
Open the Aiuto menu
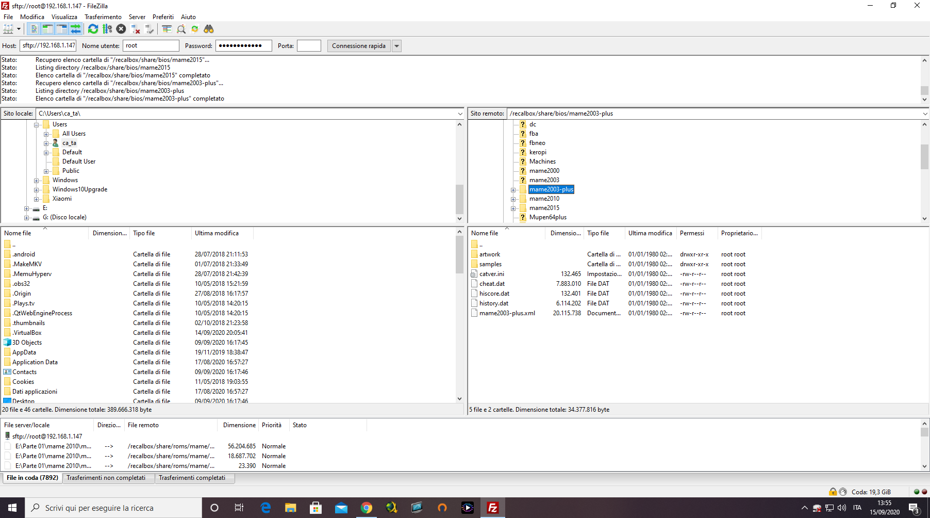188,17
